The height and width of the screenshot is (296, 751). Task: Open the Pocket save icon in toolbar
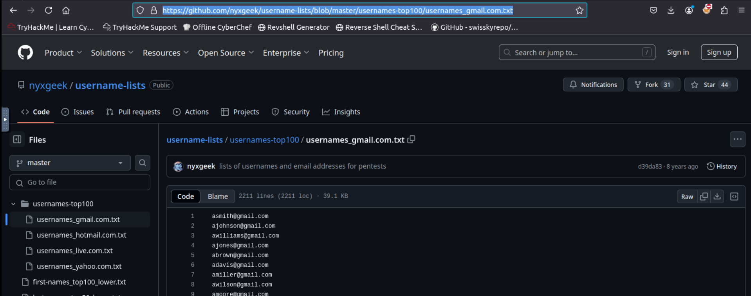click(x=654, y=10)
